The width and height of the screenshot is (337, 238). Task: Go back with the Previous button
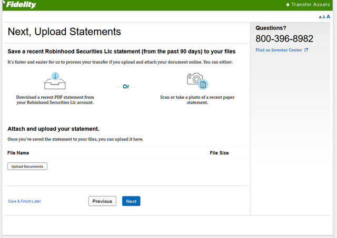tap(102, 201)
